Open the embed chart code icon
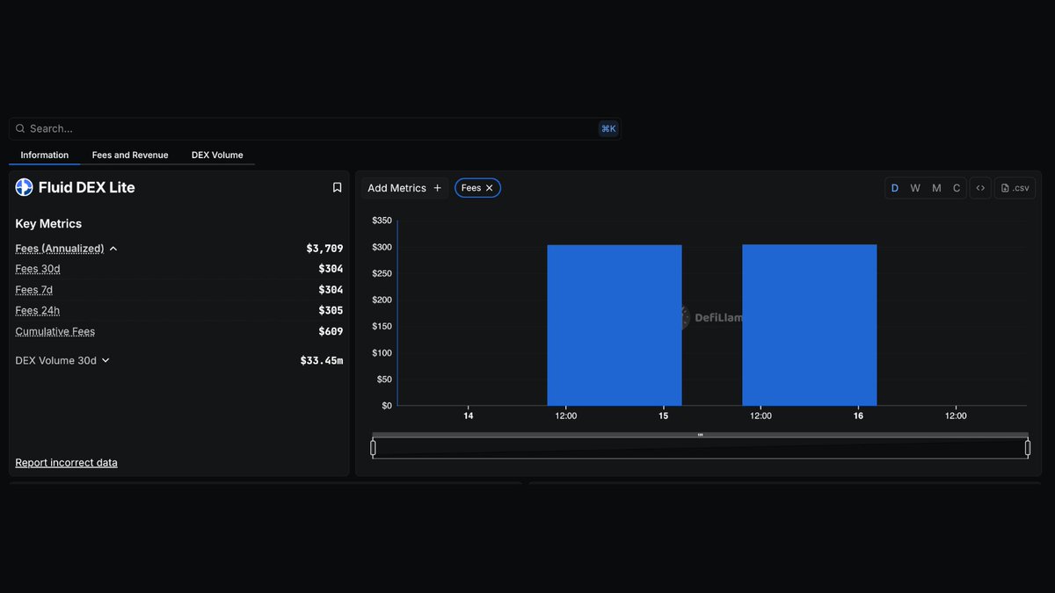This screenshot has height=593, width=1055. (980, 188)
